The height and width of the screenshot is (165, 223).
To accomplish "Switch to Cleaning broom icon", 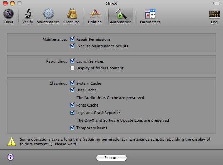I will (72, 13).
